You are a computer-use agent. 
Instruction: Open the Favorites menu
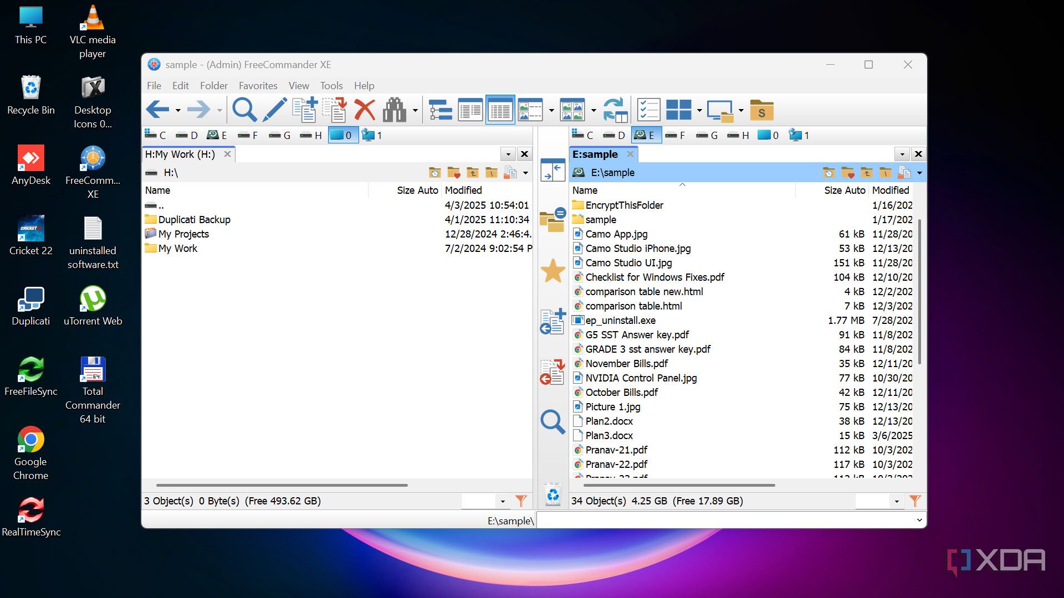coord(258,86)
